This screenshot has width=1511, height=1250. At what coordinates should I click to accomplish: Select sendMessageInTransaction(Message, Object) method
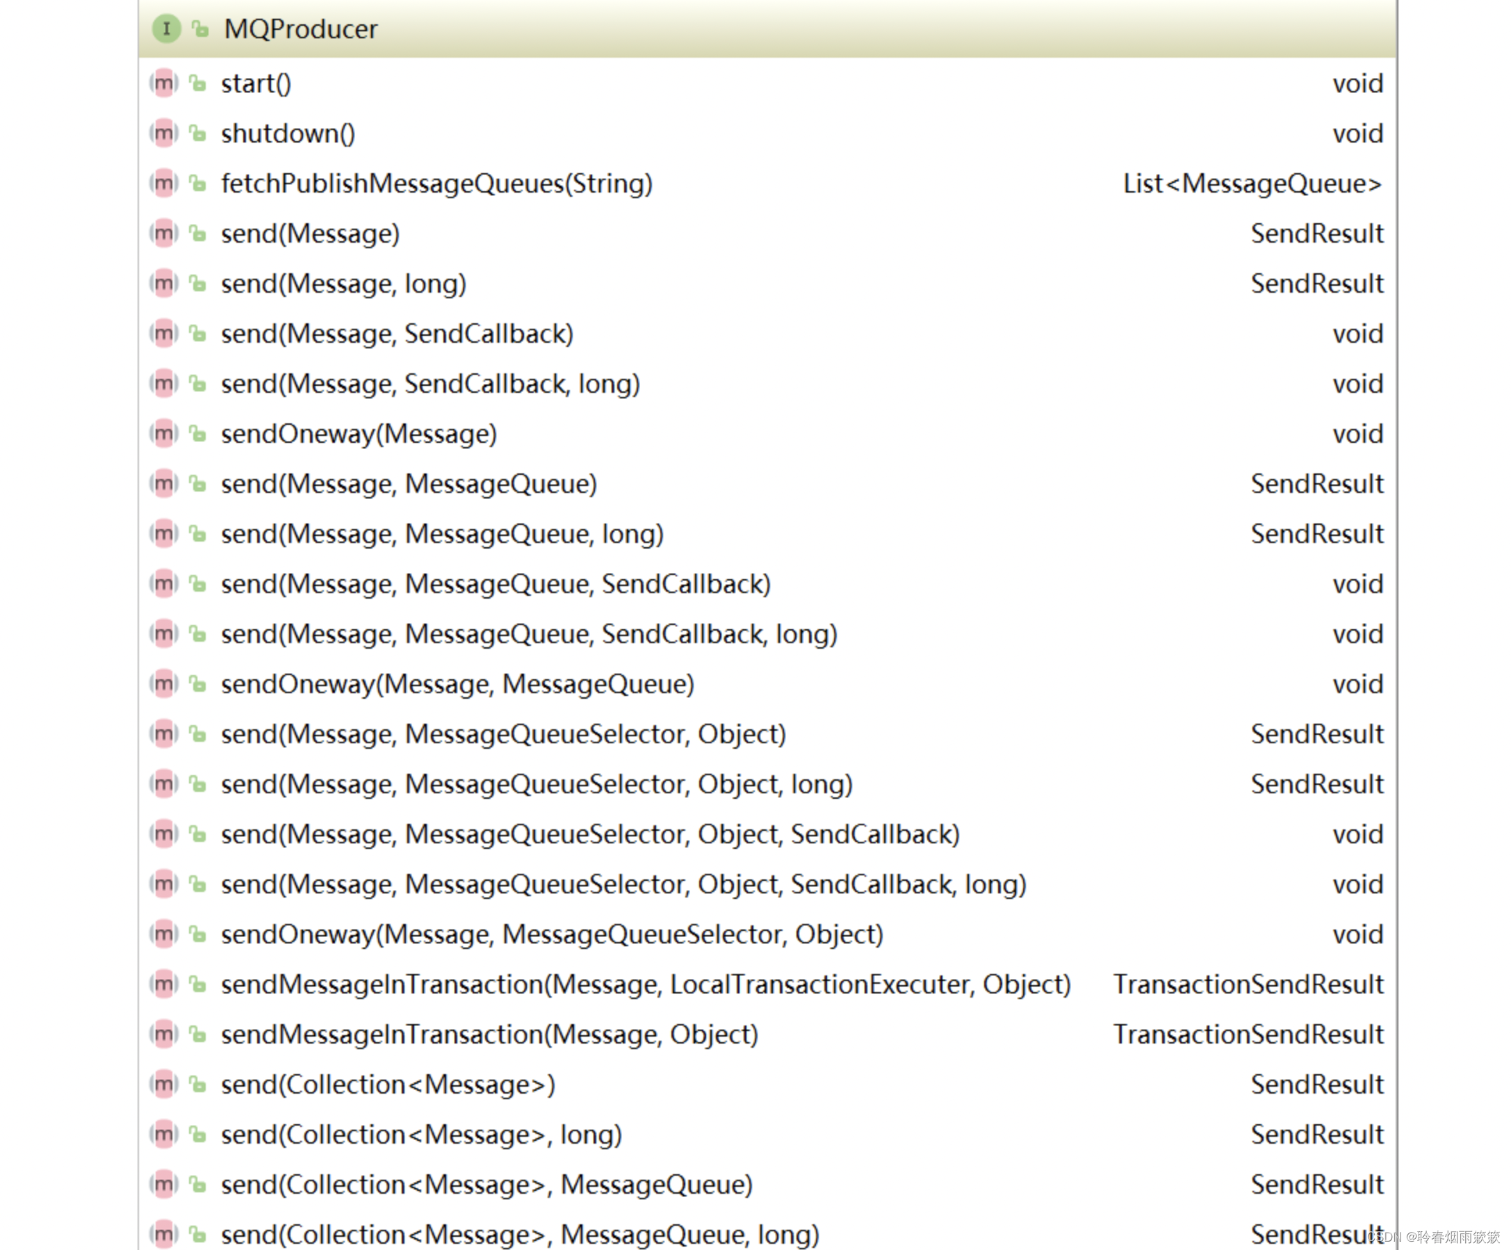(490, 1034)
